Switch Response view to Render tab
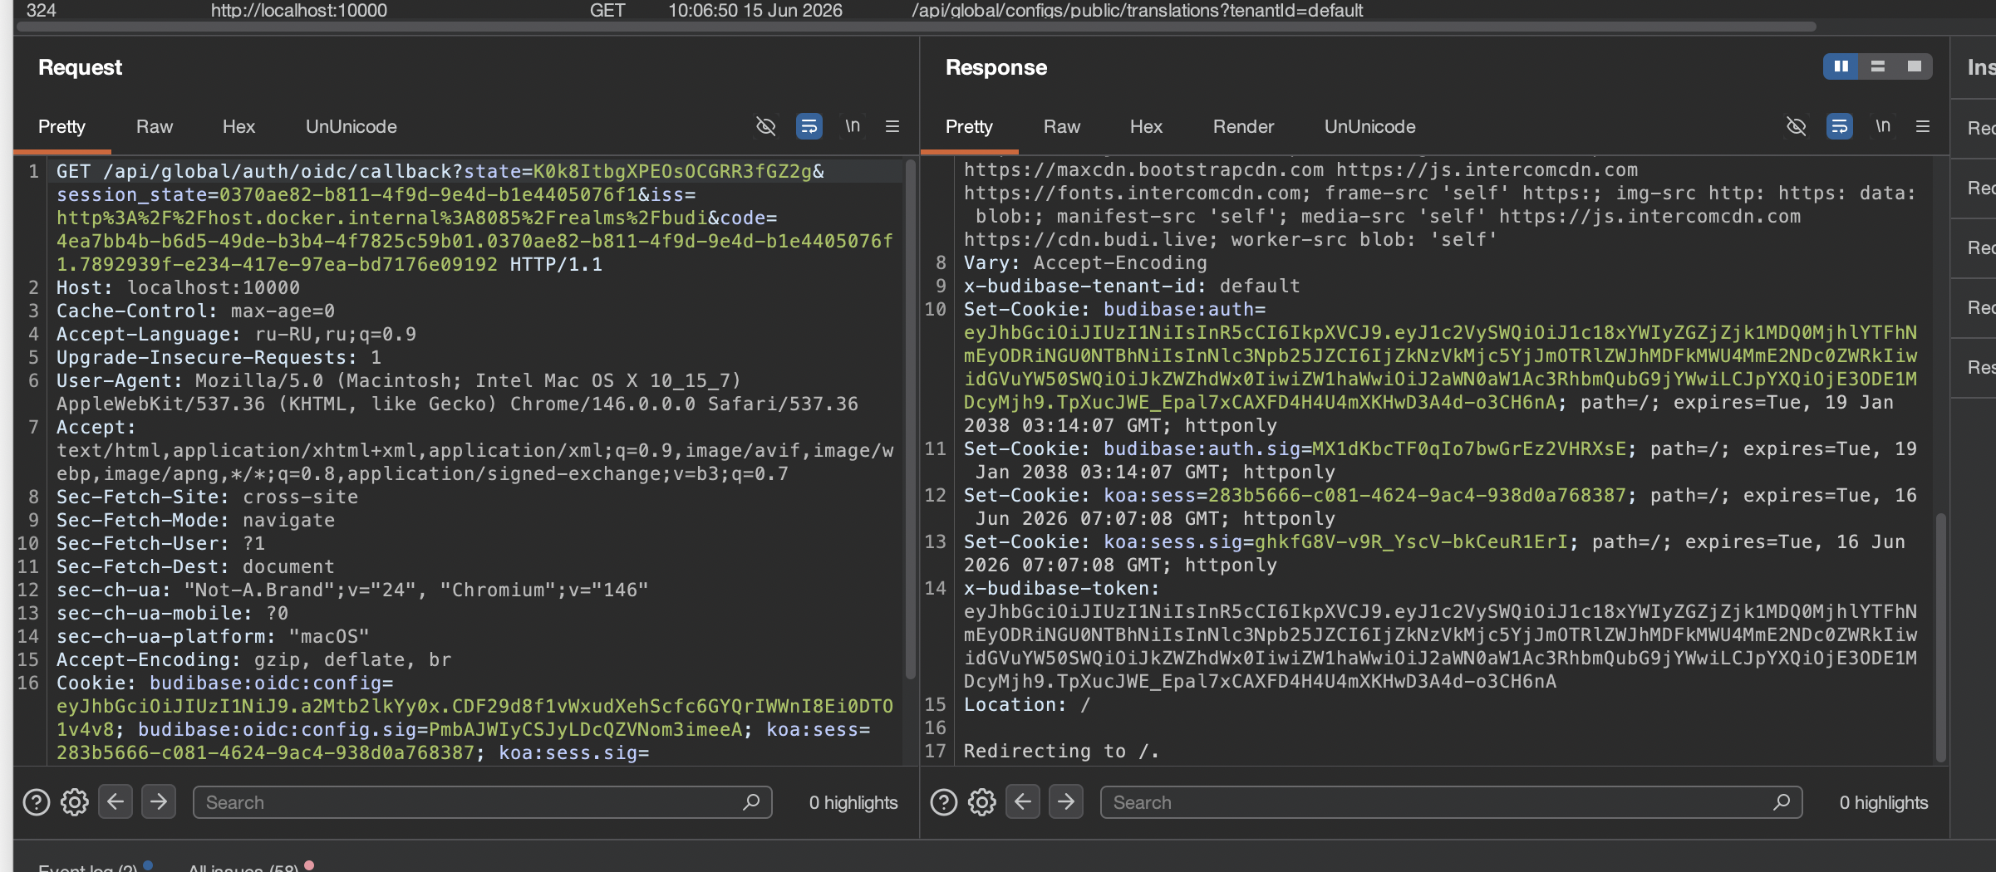This screenshot has height=872, width=1996. pos(1243,126)
